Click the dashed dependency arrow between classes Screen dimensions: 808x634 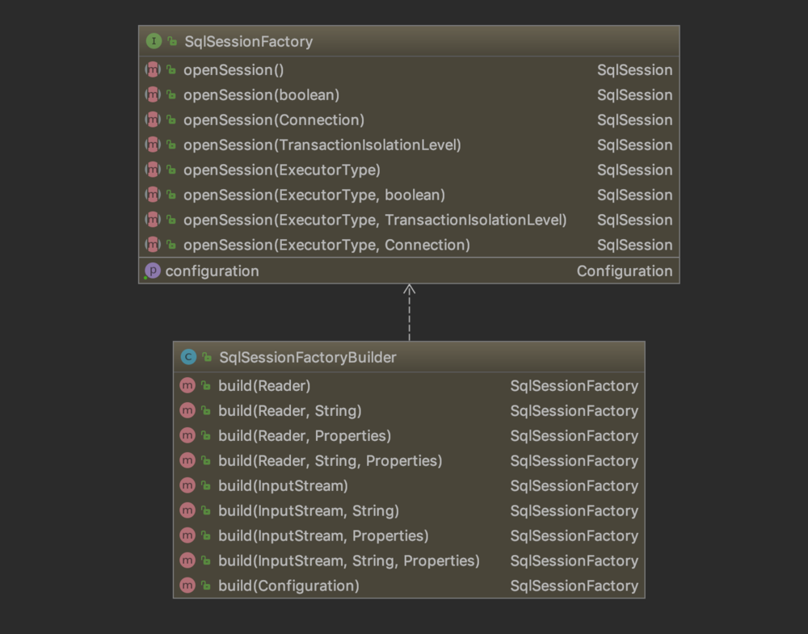[x=409, y=313]
